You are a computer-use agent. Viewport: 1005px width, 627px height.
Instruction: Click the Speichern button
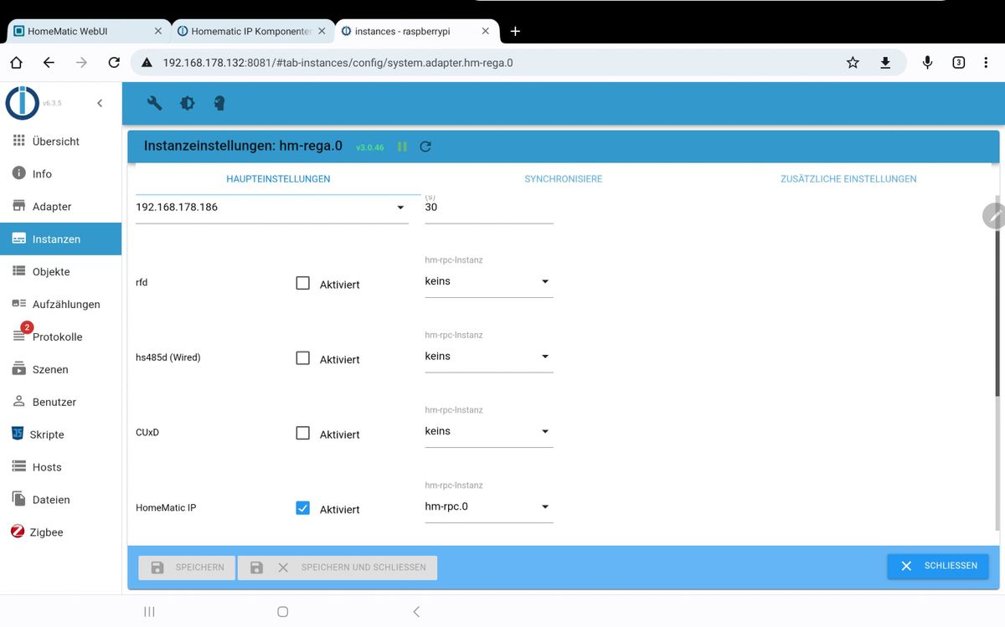coord(187,568)
